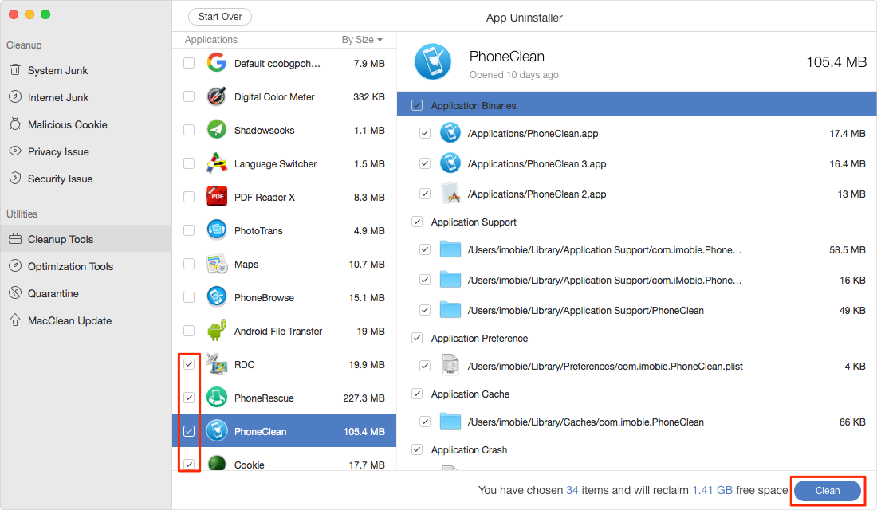The image size is (877, 510).
Task: Click the large PhoneClean header icon
Action: point(433,62)
